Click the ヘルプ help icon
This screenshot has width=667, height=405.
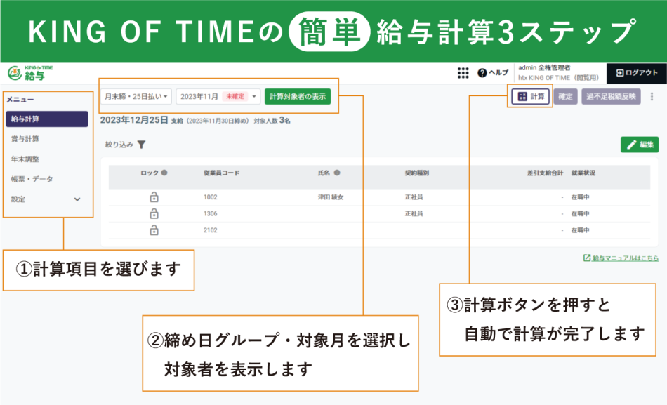(482, 73)
